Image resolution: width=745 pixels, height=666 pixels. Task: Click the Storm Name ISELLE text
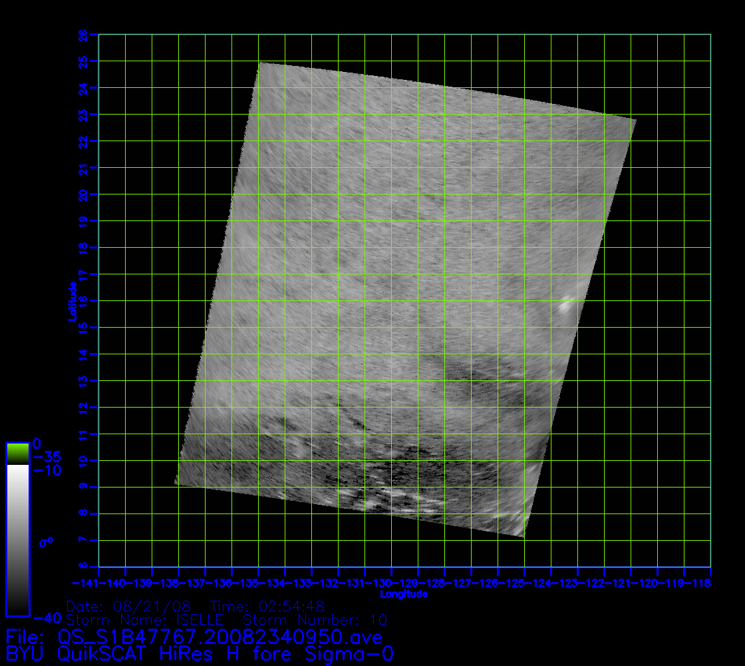point(145,620)
